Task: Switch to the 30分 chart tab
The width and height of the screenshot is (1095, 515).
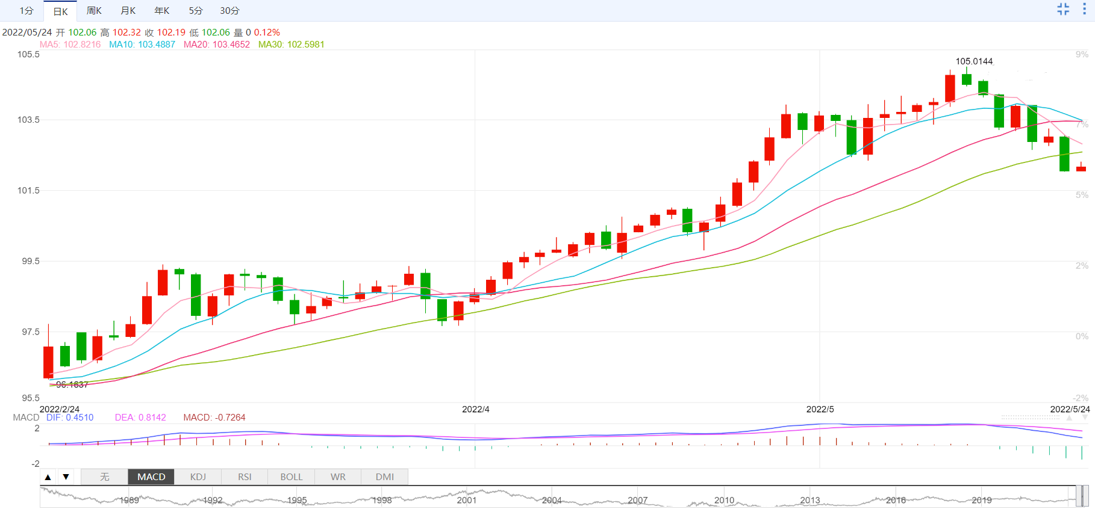Action: click(x=229, y=11)
